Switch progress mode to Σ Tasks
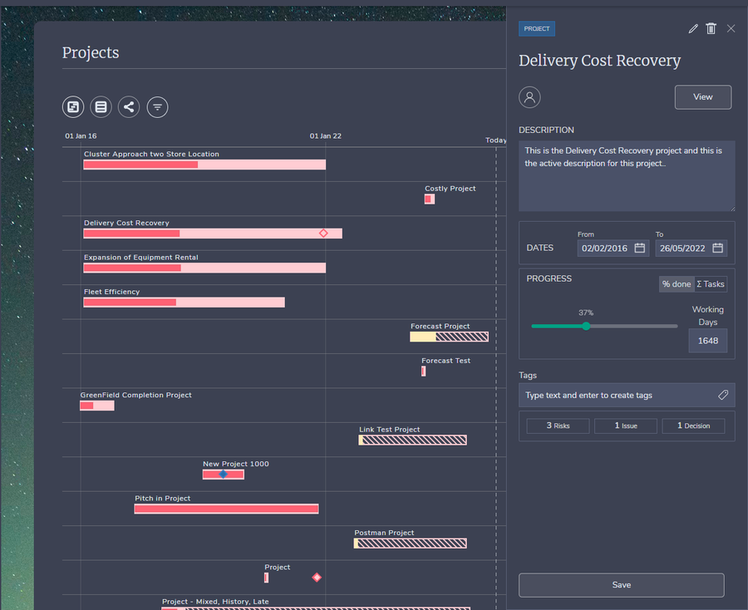 [711, 284]
